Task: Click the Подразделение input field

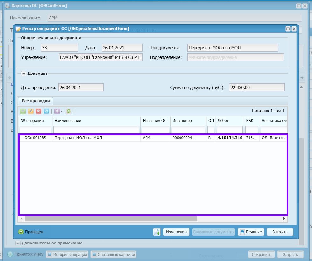Action: 236,57
